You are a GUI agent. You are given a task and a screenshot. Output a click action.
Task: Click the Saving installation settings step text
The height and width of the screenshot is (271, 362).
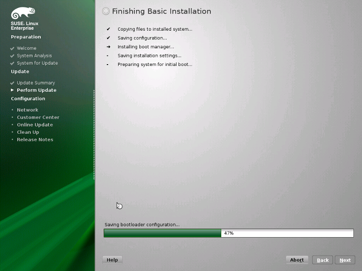pyautogui.click(x=149, y=56)
